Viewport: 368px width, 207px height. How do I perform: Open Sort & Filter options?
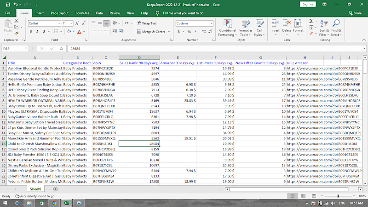(x=324, y=28)
